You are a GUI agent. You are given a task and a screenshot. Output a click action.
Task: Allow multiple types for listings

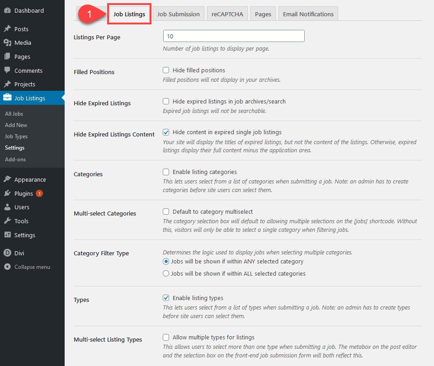[166, 337]
